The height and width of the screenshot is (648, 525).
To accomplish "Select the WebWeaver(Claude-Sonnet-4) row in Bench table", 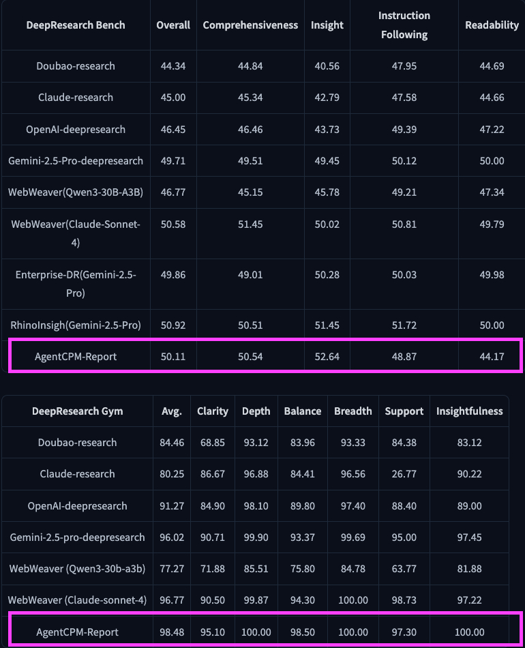I will 76,233.
